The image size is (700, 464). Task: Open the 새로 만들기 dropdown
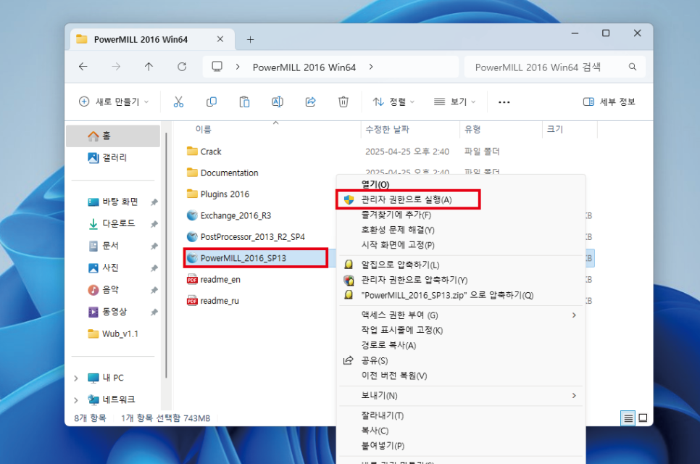click(114, 101)
